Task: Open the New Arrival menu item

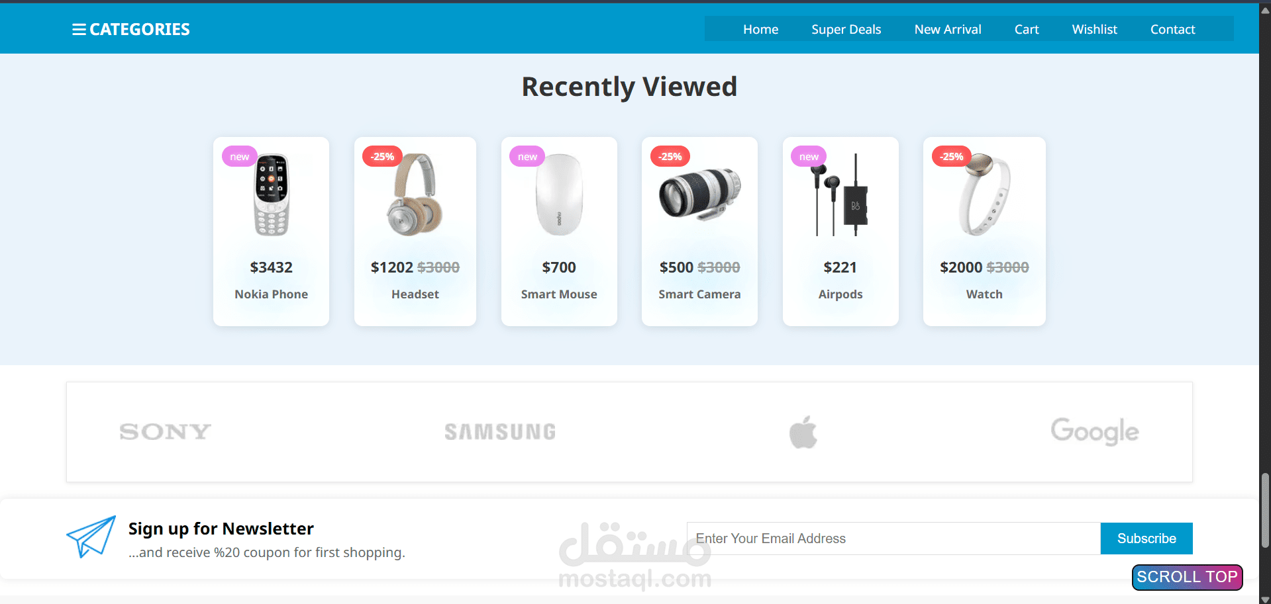Action: point(947,29)
